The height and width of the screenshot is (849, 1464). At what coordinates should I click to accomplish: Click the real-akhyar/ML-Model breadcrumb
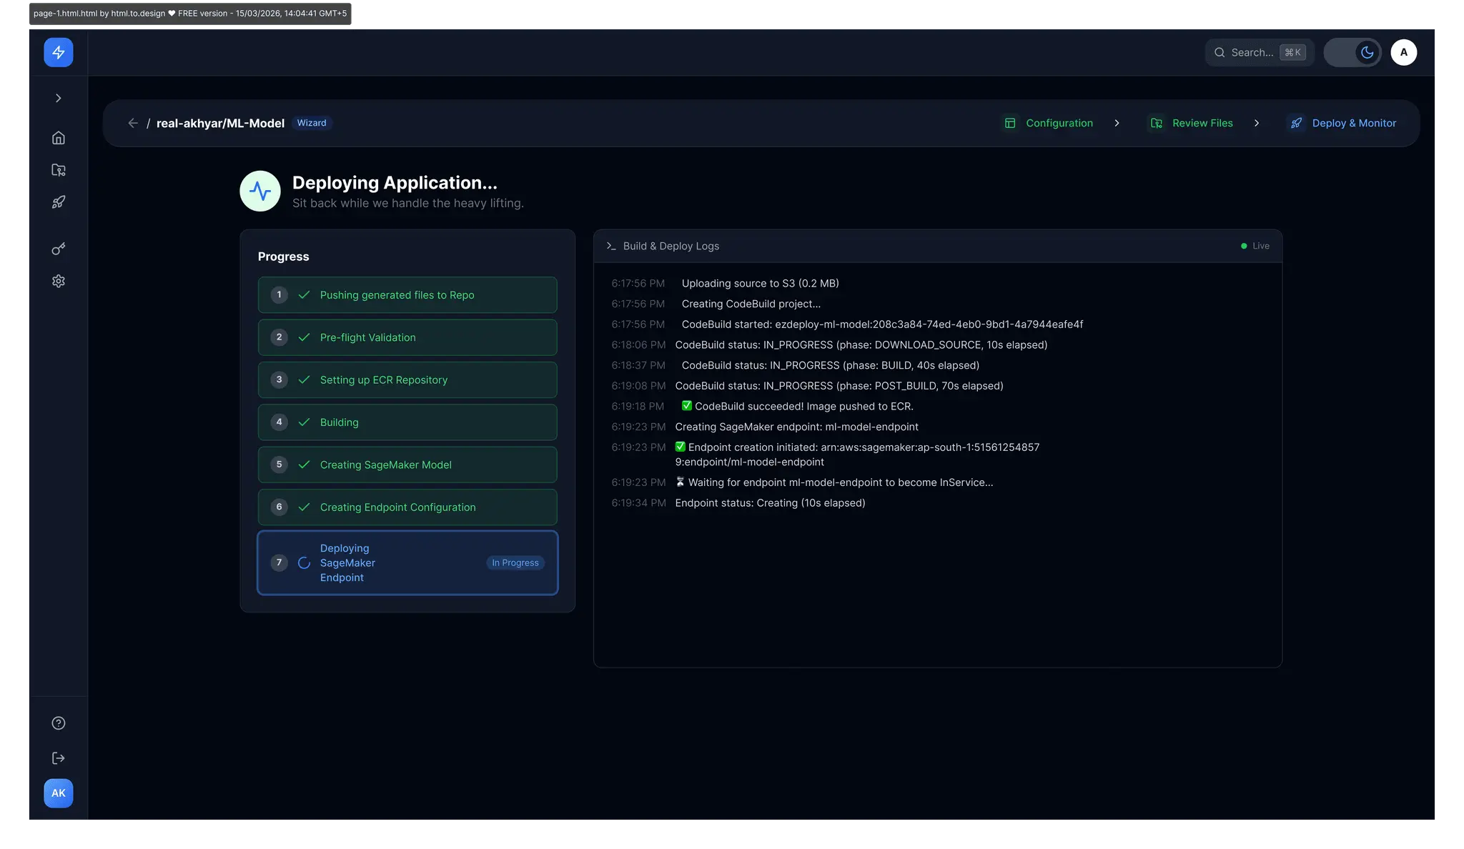click(220, 123)
